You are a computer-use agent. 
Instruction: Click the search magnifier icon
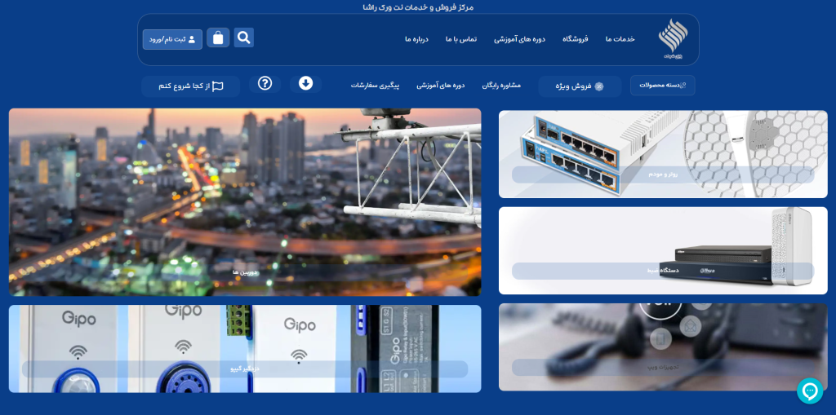pos(243,38)
